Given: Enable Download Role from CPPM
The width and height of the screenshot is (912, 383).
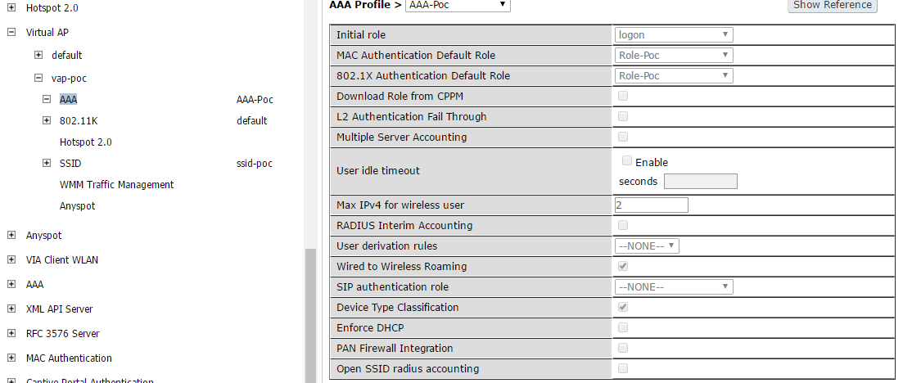Looking at the screenshot, I should 623,96.
